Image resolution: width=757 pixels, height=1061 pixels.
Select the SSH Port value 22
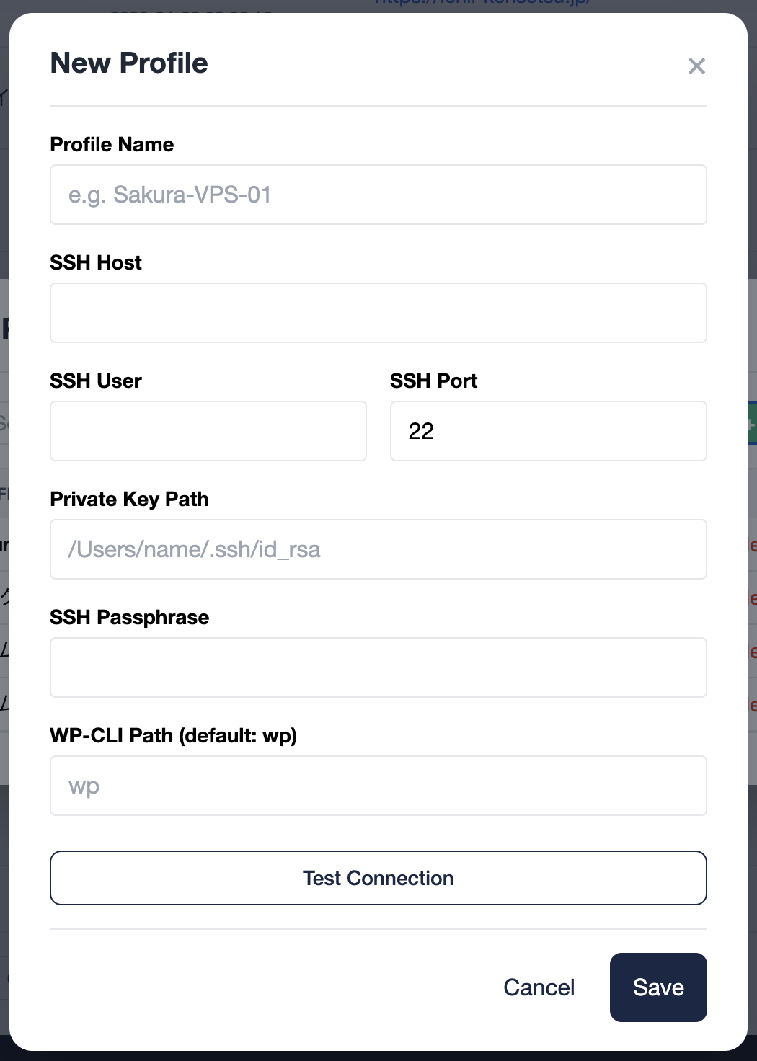[548, 430]
